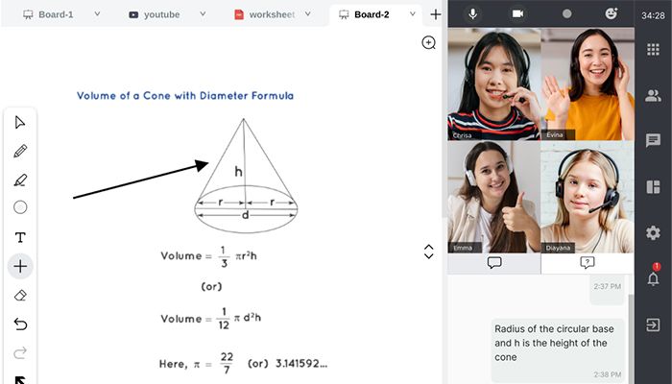Click the chat scrollbar
Screen dimensions: 672x384
coord(630,341)
